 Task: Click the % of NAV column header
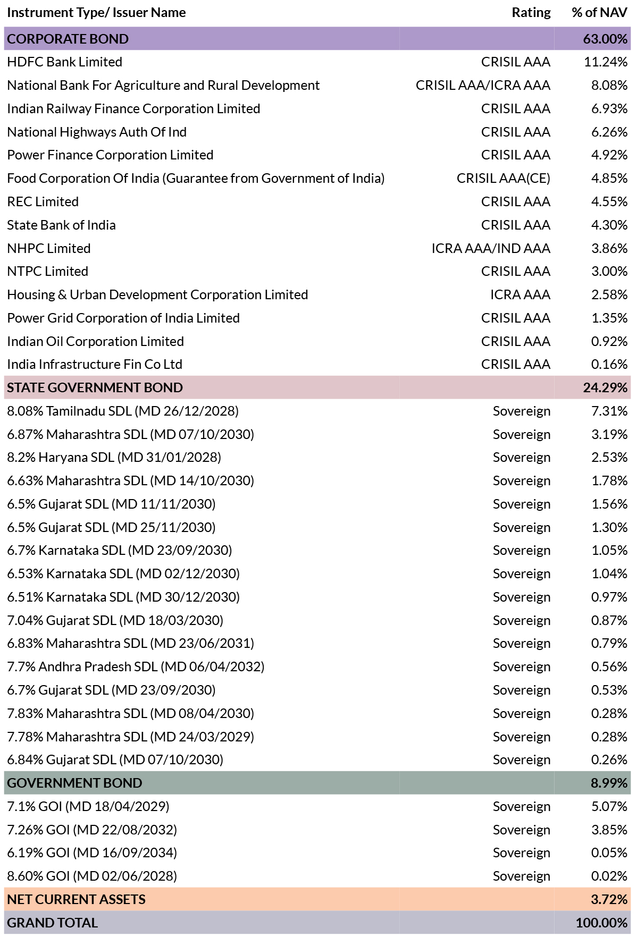click(x=599, y=13)
